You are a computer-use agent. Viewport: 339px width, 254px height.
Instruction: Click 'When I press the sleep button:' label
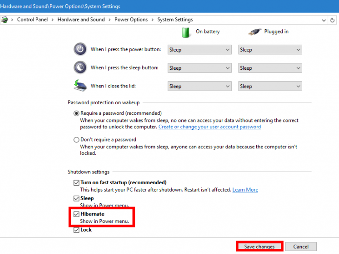pos(125,68)
